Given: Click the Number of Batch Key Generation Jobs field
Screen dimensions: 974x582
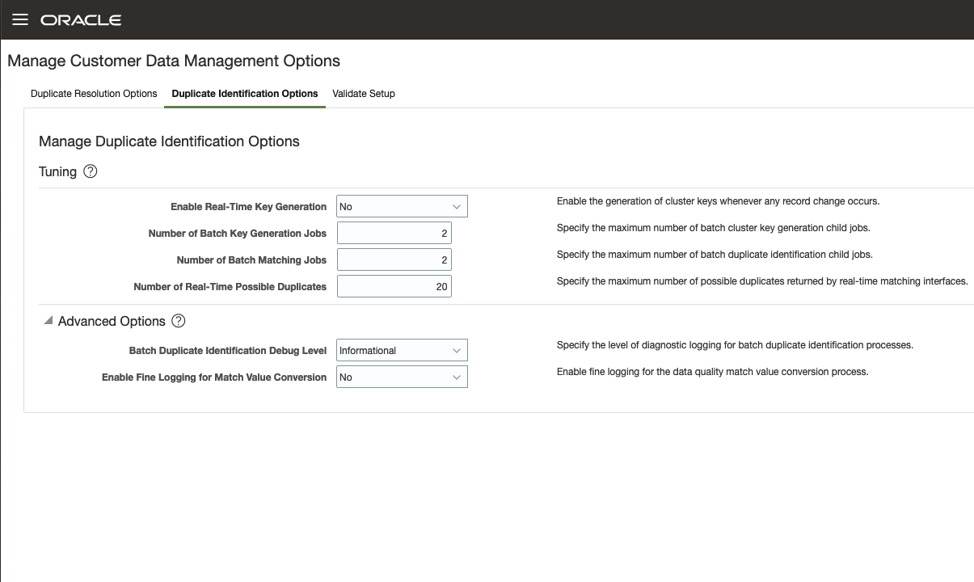Looking at the screenshot, I should pyautogui.click(x=394, y=234).
